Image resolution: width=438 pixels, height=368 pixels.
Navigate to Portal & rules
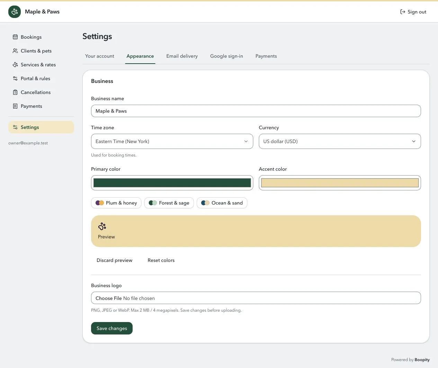41,78
